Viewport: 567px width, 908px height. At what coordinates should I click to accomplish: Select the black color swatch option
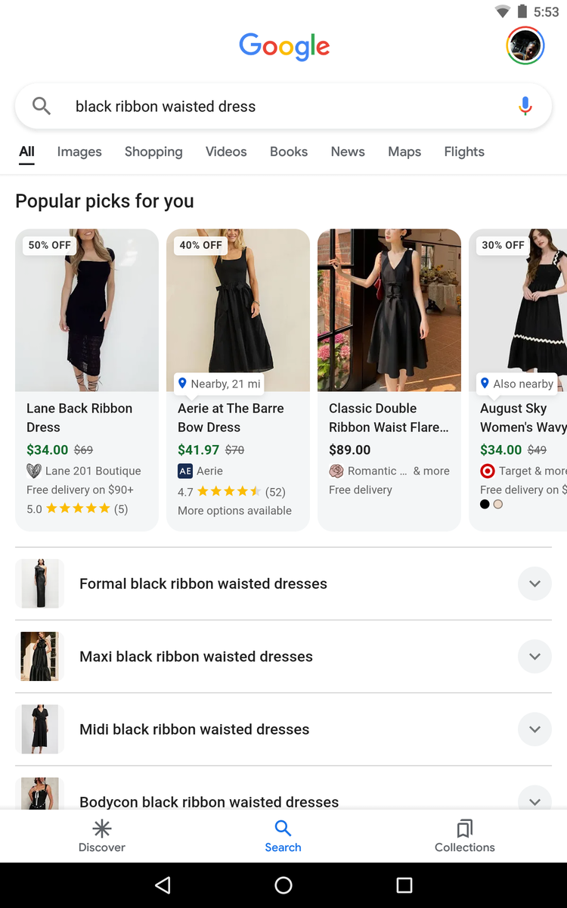(x=485, y=504)
